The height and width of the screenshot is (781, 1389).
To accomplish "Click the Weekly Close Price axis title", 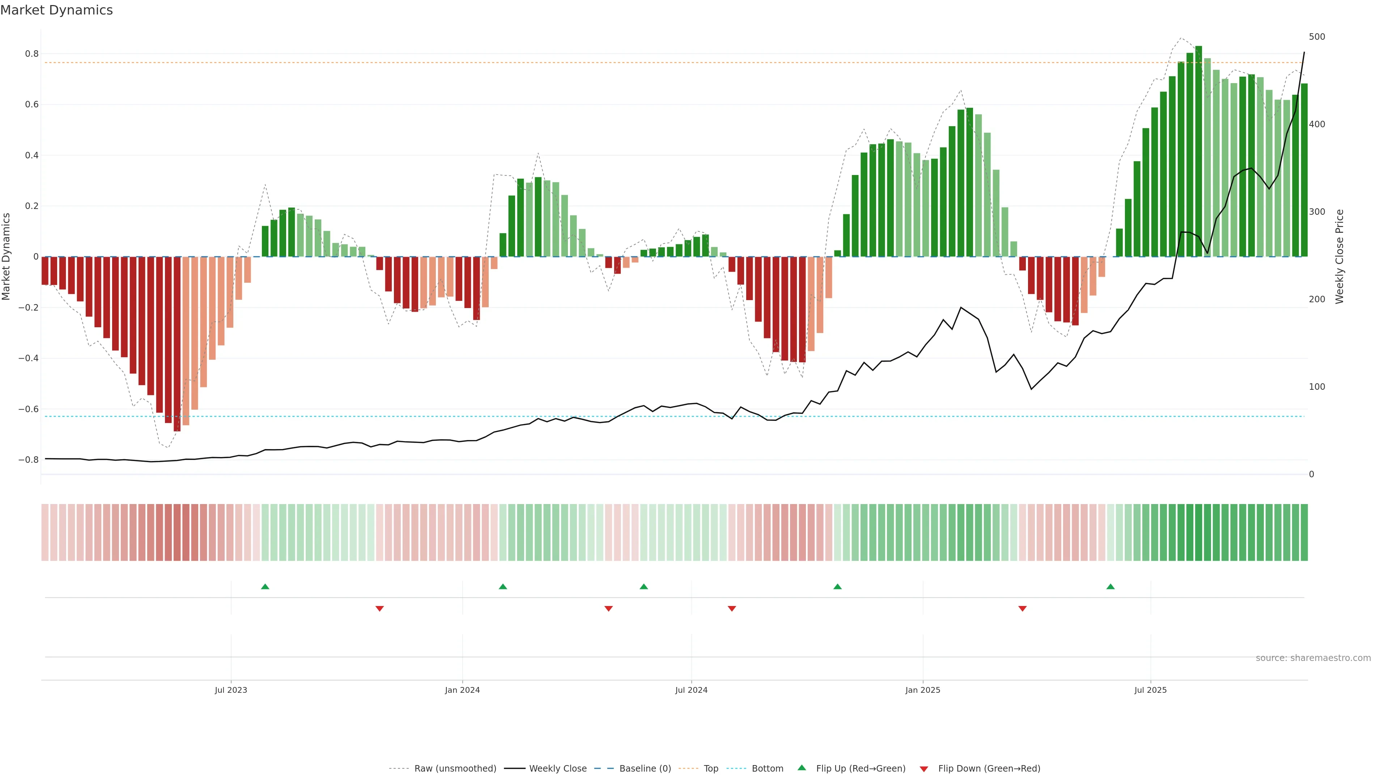I will 1339,257.
